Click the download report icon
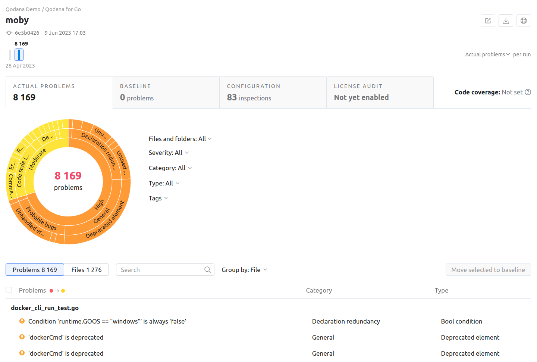 (506, 21)
